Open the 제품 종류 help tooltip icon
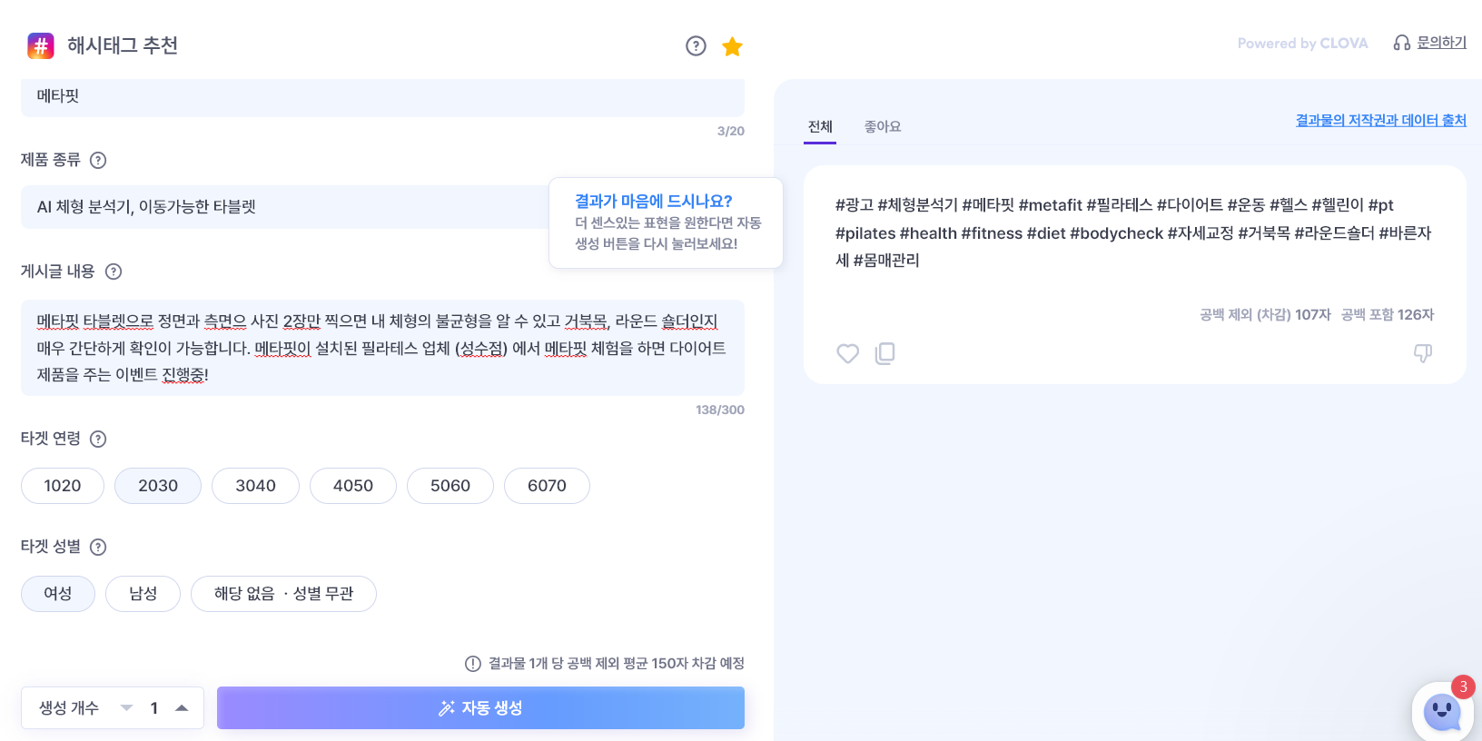 (98, 161)
